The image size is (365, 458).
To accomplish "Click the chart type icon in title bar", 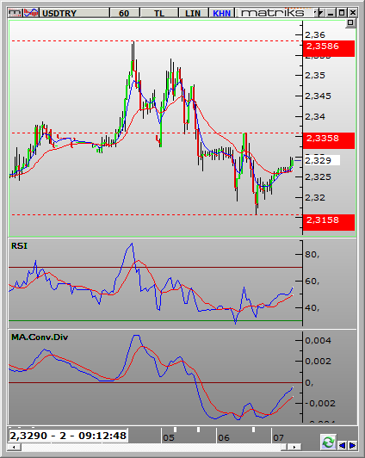I will [x=15, y=13].
